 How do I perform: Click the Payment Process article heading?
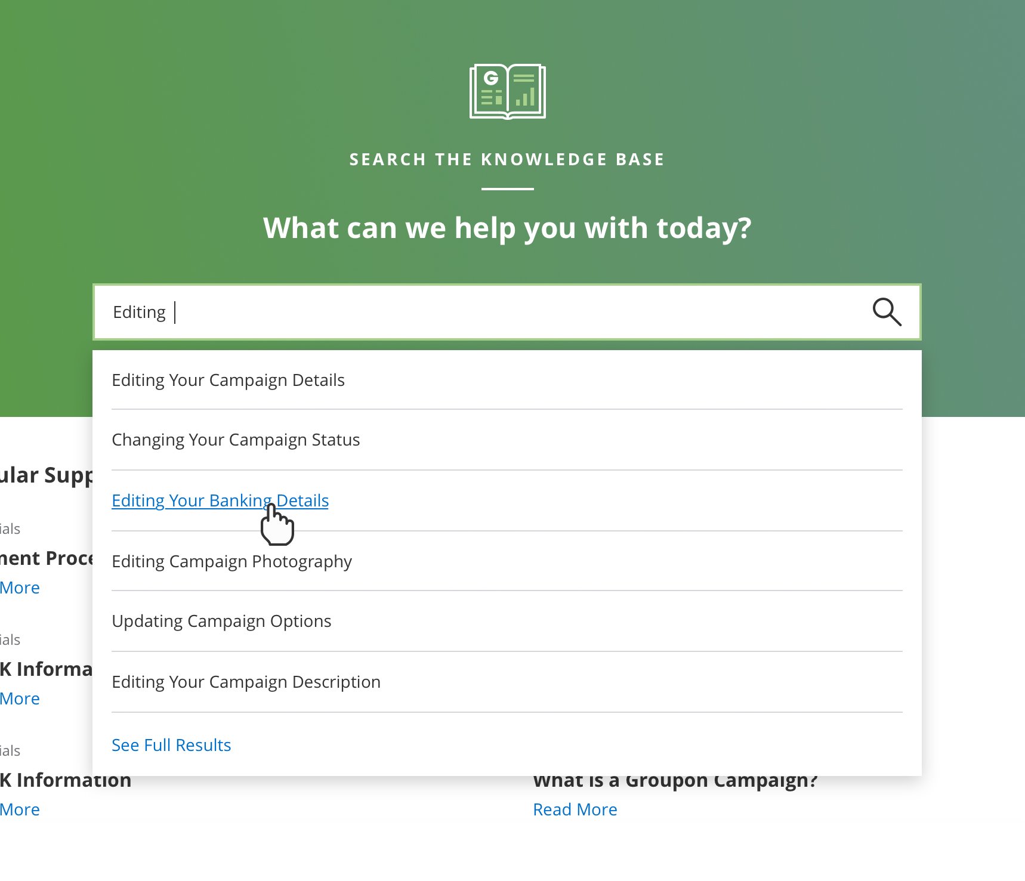tap(46, 558)
